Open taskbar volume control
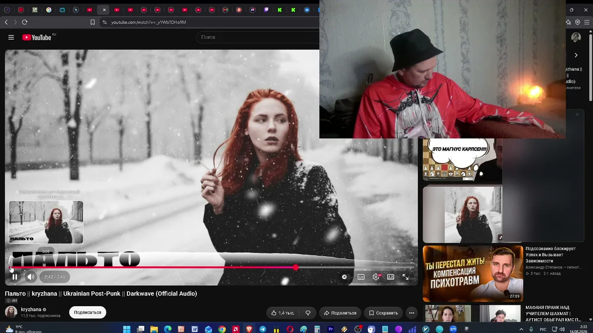Screen dimensions: 593x333 (562, 329)
